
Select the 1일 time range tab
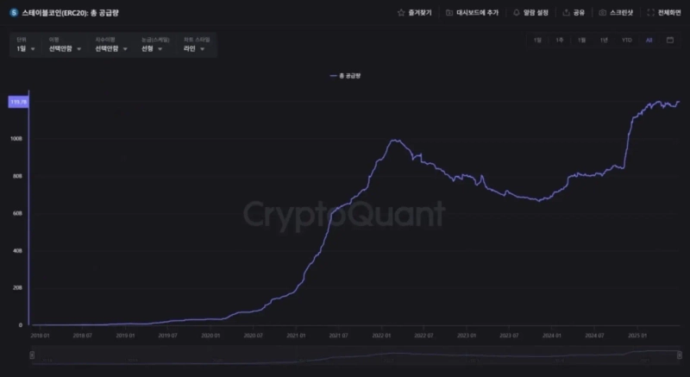[537, 41]
